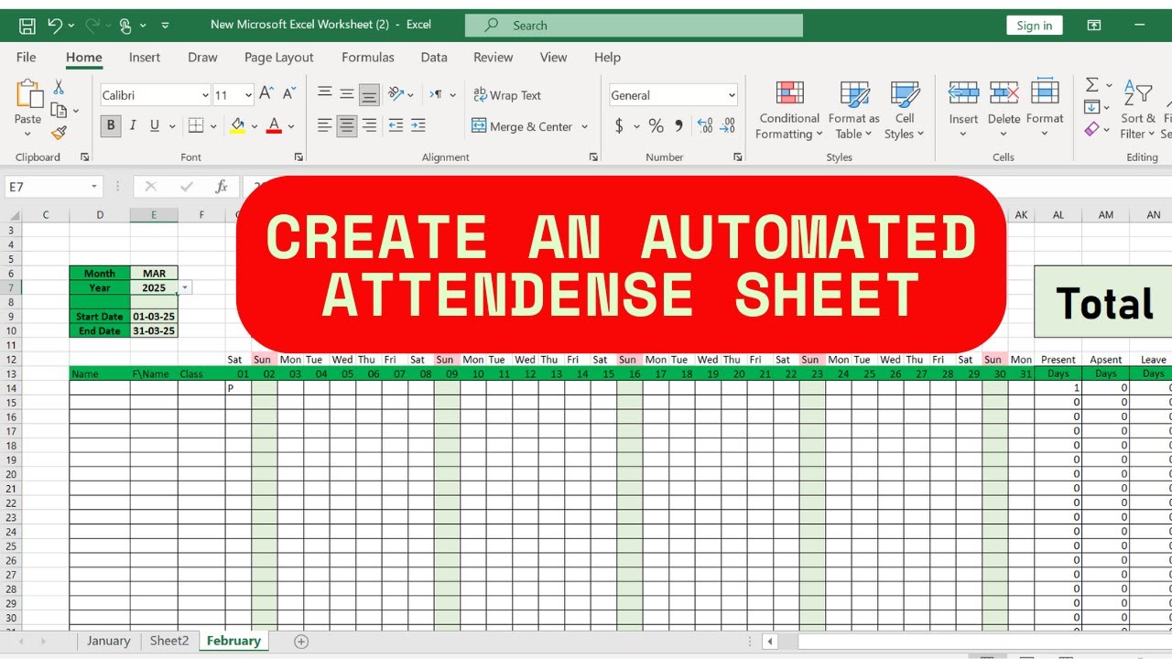Add a new sheet with the plus icon
The width and height of the screenshot is (1172, 659).
301,642
